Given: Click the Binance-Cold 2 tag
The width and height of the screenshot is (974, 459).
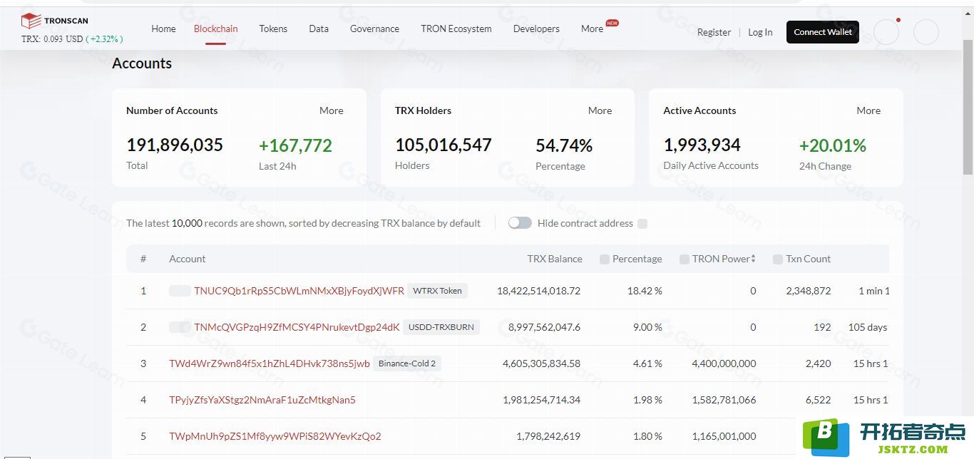Looking at the screenshot, I should click(x=407, y=363).
